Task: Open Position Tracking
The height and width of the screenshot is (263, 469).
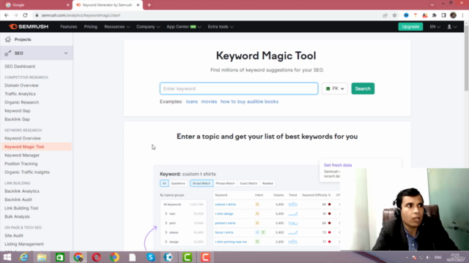Action: pos(21,164)
